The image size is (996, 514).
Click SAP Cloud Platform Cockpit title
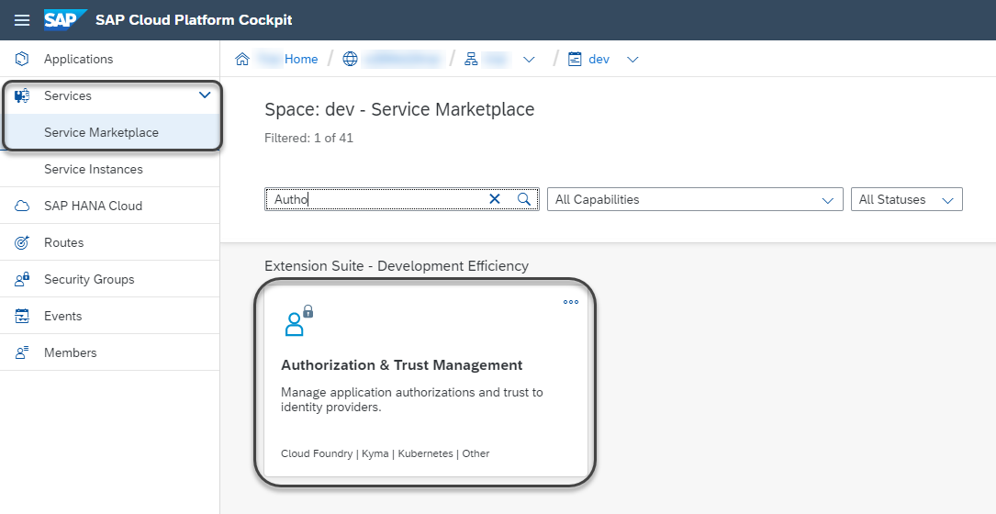[x=194, y=19]
